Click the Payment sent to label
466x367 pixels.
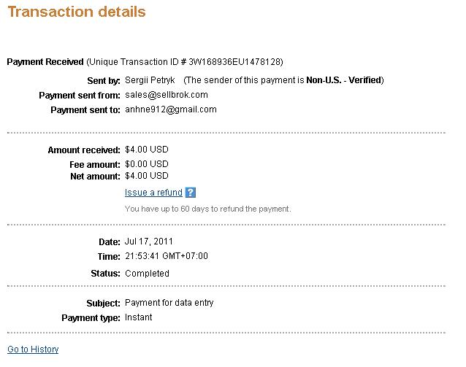(x=85, y=110)
